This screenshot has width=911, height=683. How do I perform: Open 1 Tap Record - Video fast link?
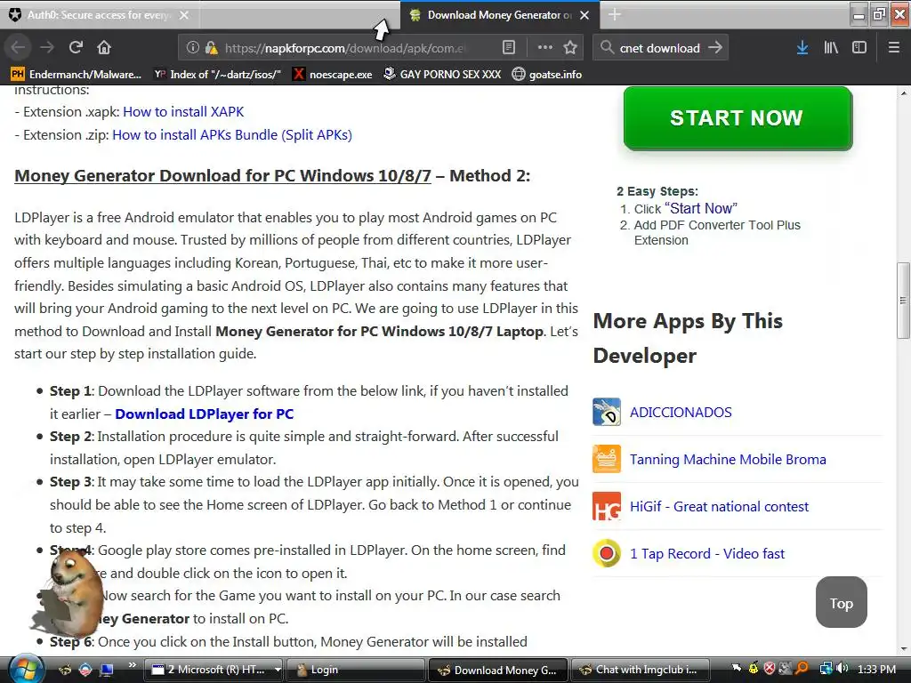tap(707, 553)
